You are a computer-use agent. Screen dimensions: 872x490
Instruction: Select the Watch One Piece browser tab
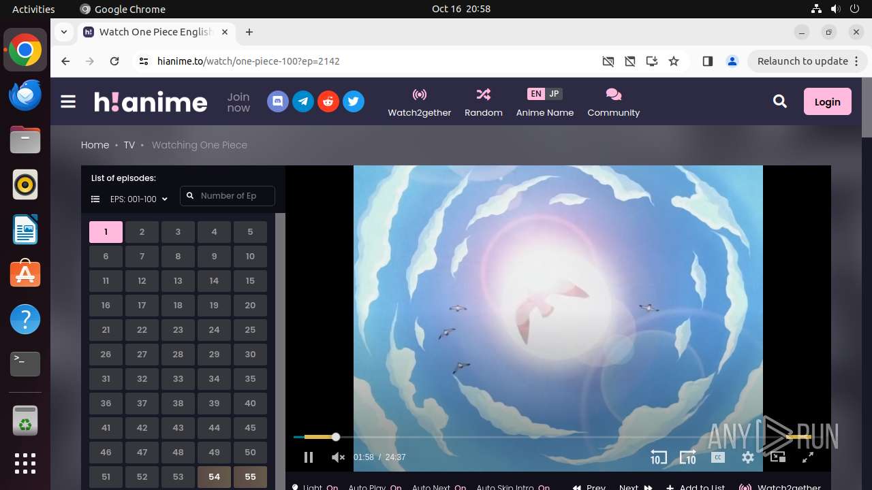(157, 32)
